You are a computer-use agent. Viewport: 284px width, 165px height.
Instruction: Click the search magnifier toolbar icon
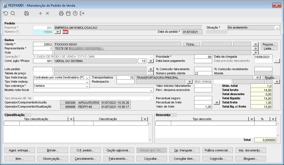(13, 13)
